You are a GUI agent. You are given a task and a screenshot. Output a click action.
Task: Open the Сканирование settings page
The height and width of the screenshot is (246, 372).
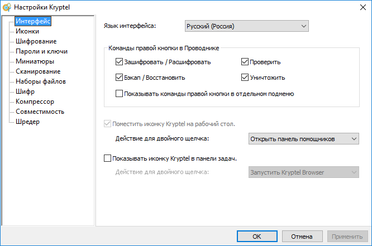[x=38, y=71]
